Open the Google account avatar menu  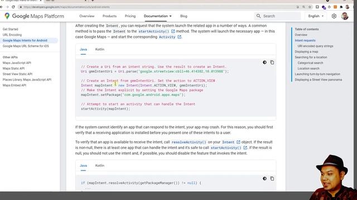coord(345,16)
